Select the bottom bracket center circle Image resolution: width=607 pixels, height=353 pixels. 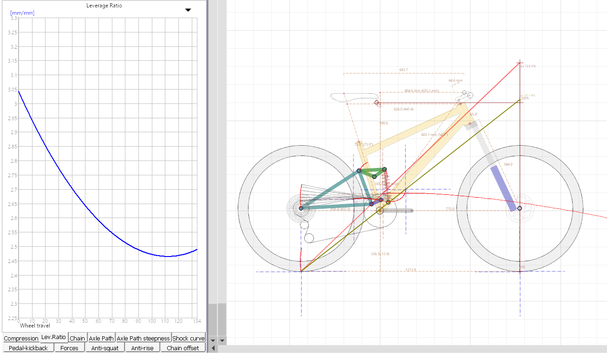pyautogui.click(x=380, y=211)
